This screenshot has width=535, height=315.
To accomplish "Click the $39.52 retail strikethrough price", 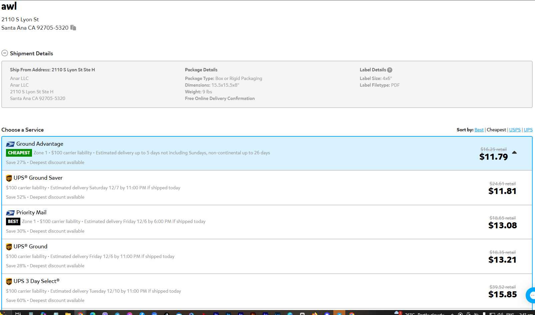I will [x=502, y=287].
